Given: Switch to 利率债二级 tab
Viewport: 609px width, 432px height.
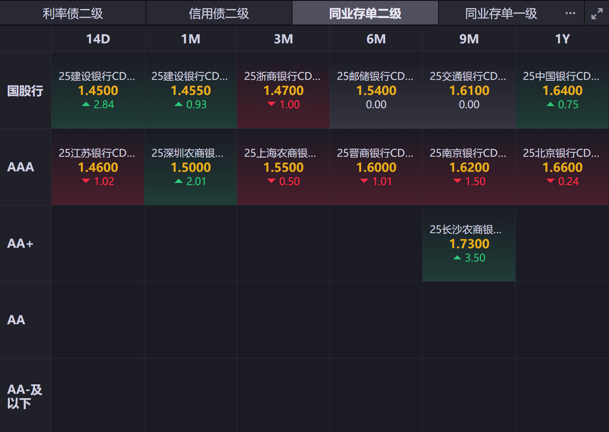Looking at the screenshot, I should tap(73, 13).
